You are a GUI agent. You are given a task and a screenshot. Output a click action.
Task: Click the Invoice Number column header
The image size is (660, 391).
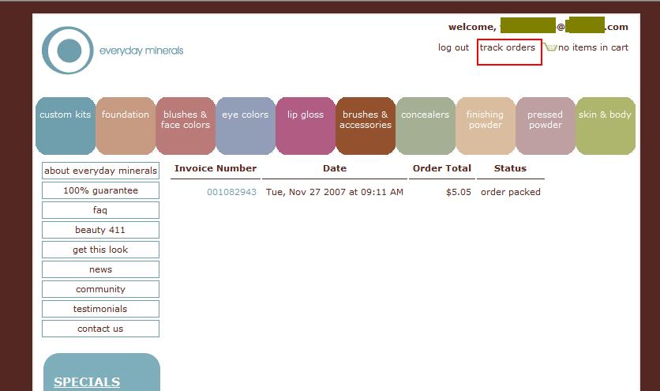(216, 168)
